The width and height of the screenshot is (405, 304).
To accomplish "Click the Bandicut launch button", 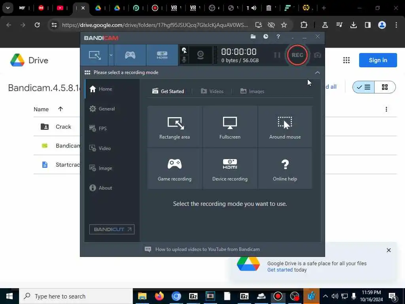I will click(112, 229).
